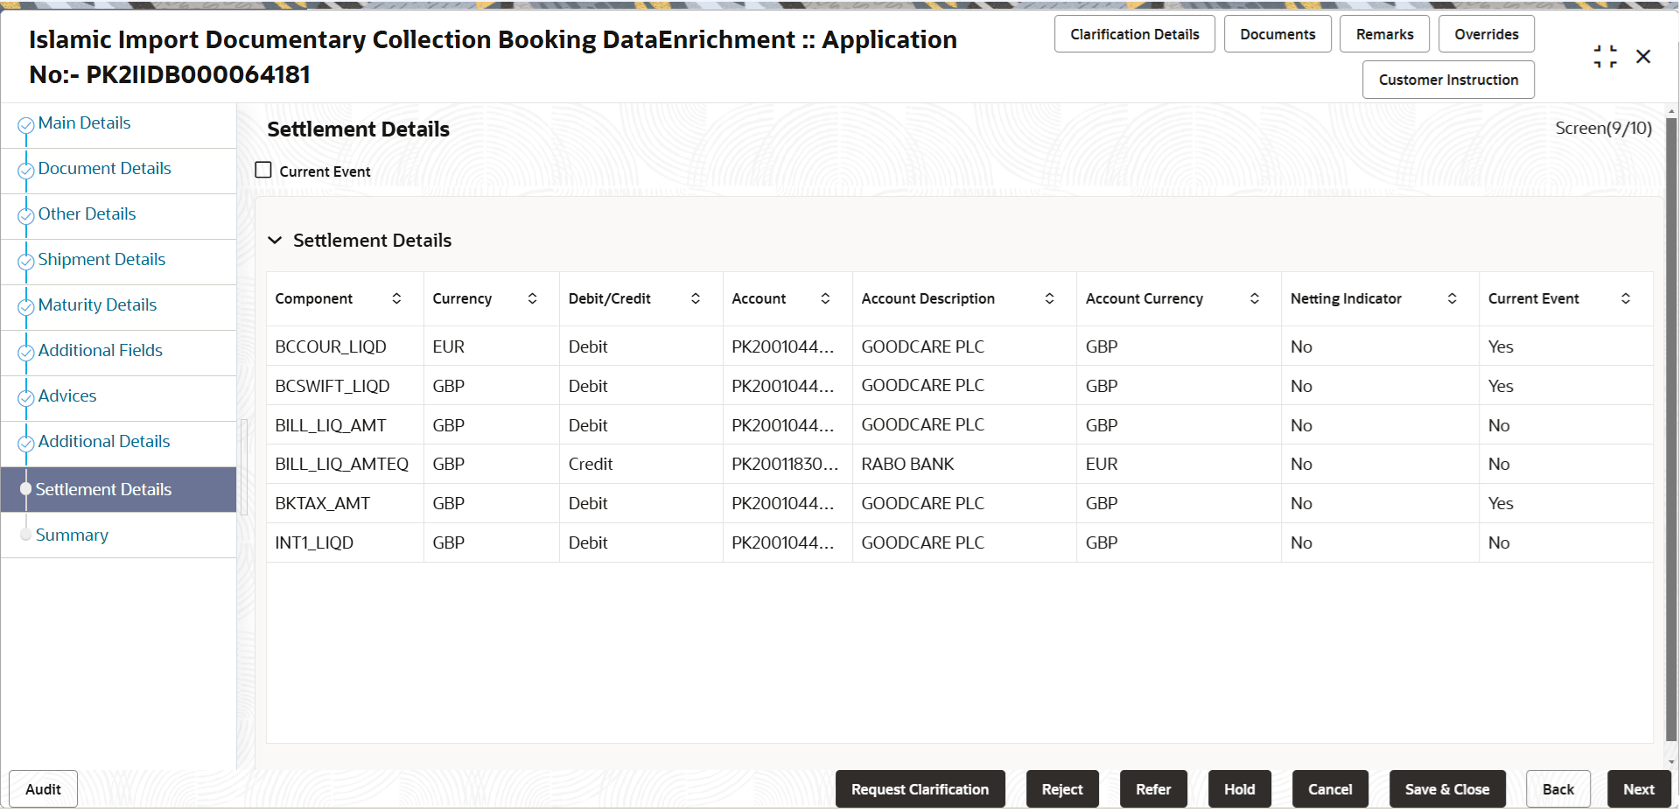
Task: Toggle sorting on the Component column
Action: click(x=397, y=298)
